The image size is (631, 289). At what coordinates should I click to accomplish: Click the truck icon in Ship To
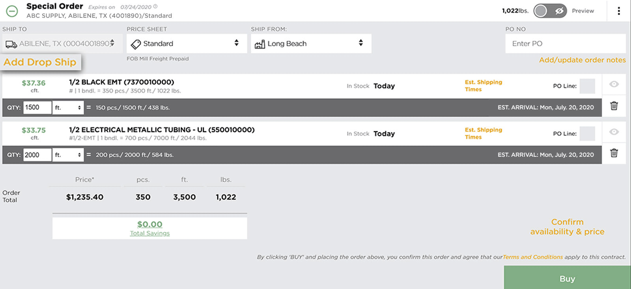(x=11, y=44)
